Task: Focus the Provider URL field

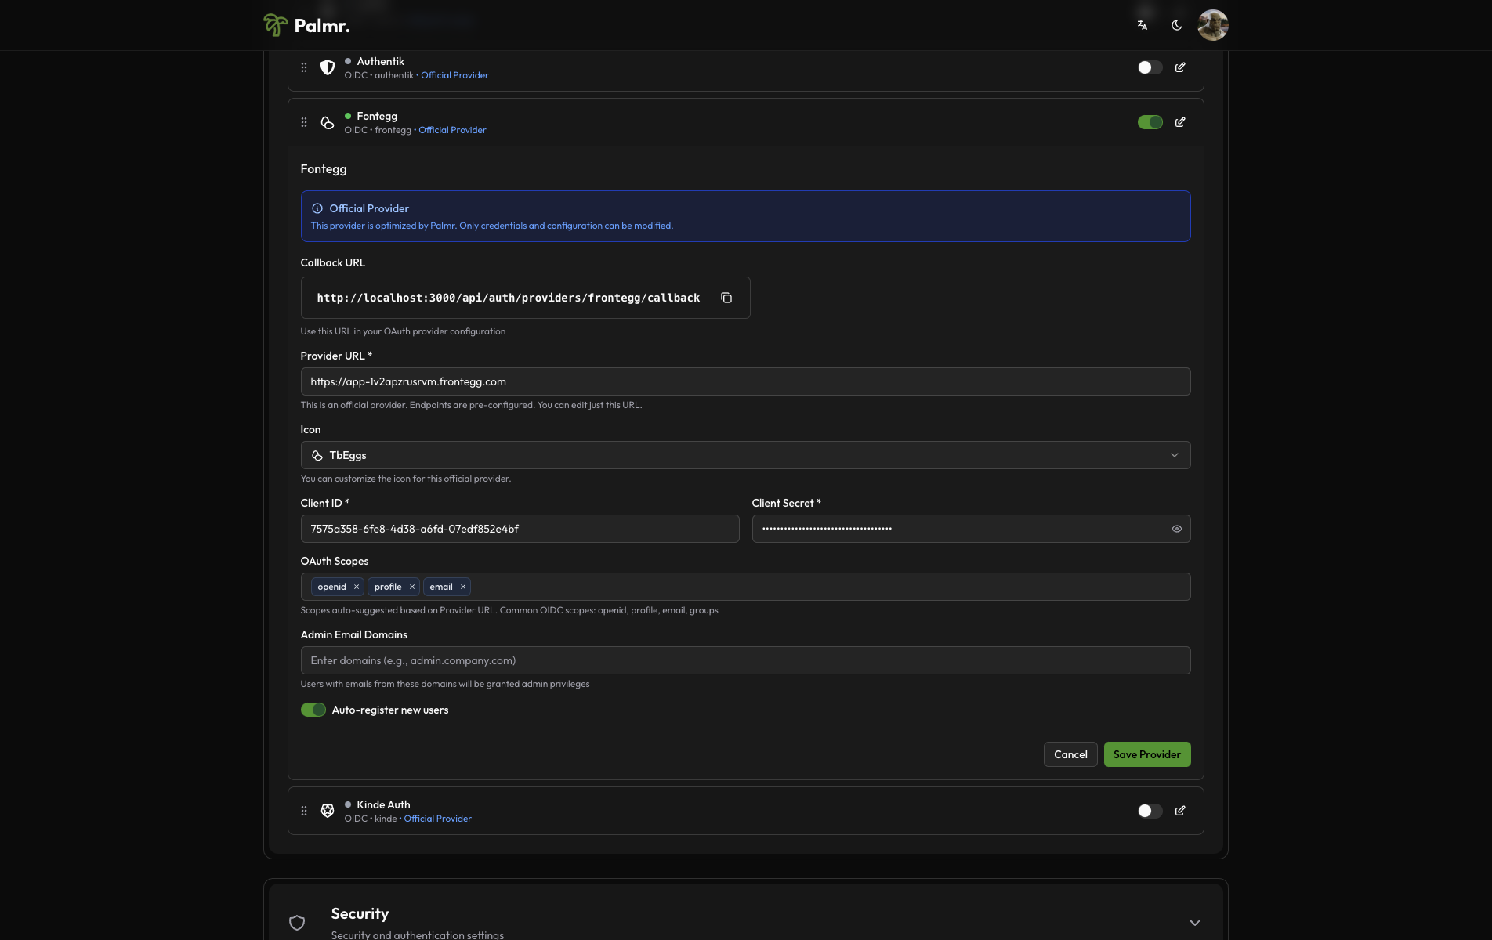Action: pos(745,381)
